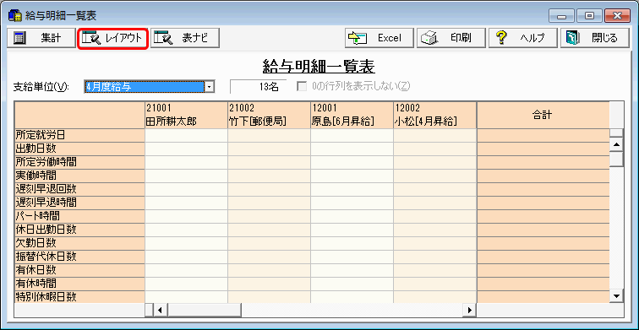Click the Excel export icon
The height and width of the screenshot is (330, 639).
(358, 38)
